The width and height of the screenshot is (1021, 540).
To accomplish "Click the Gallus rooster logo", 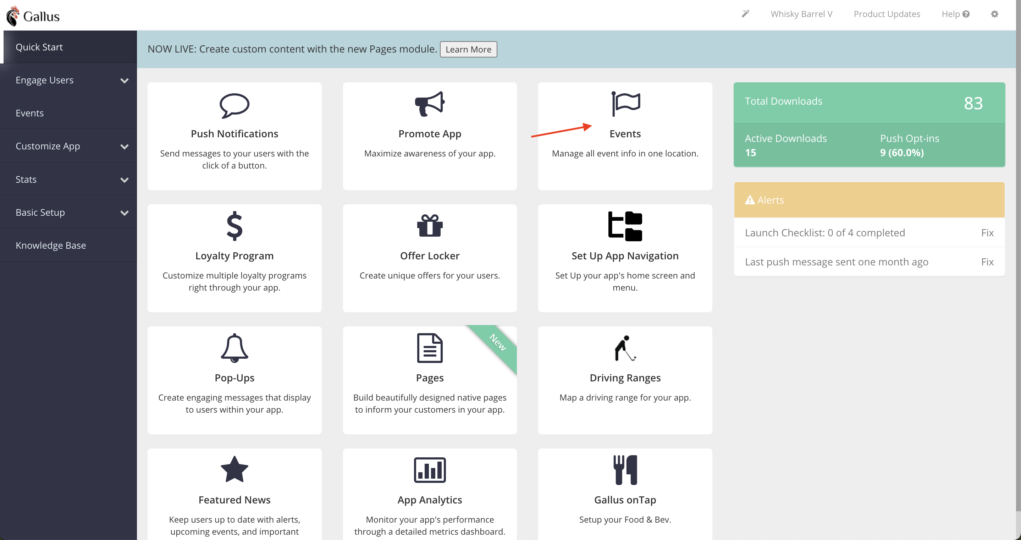I will pos(13,16).
